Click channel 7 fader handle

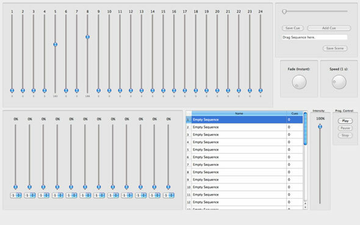coord(77,91)
